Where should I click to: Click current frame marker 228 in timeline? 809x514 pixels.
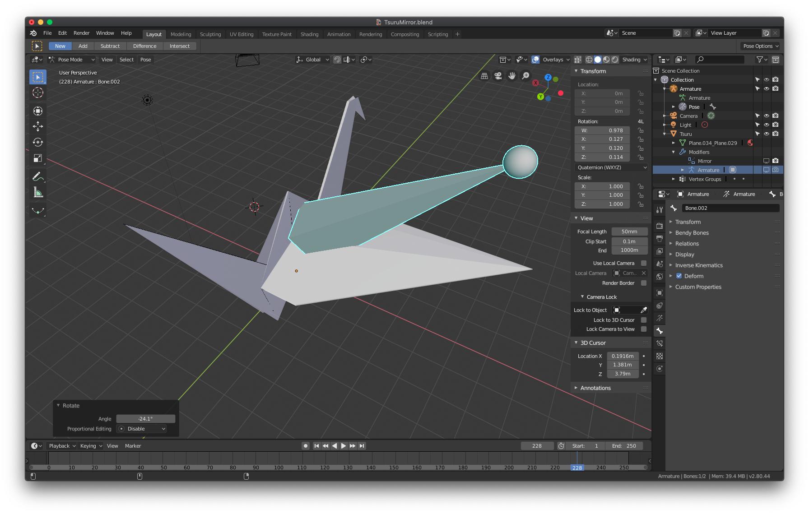577,468
